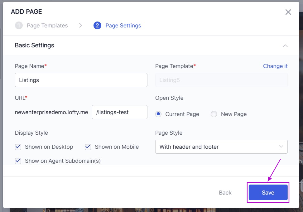The width and height of the screenshot is (303, 212).
Task: Choose the New Page open style
Action: coord(214,114)
